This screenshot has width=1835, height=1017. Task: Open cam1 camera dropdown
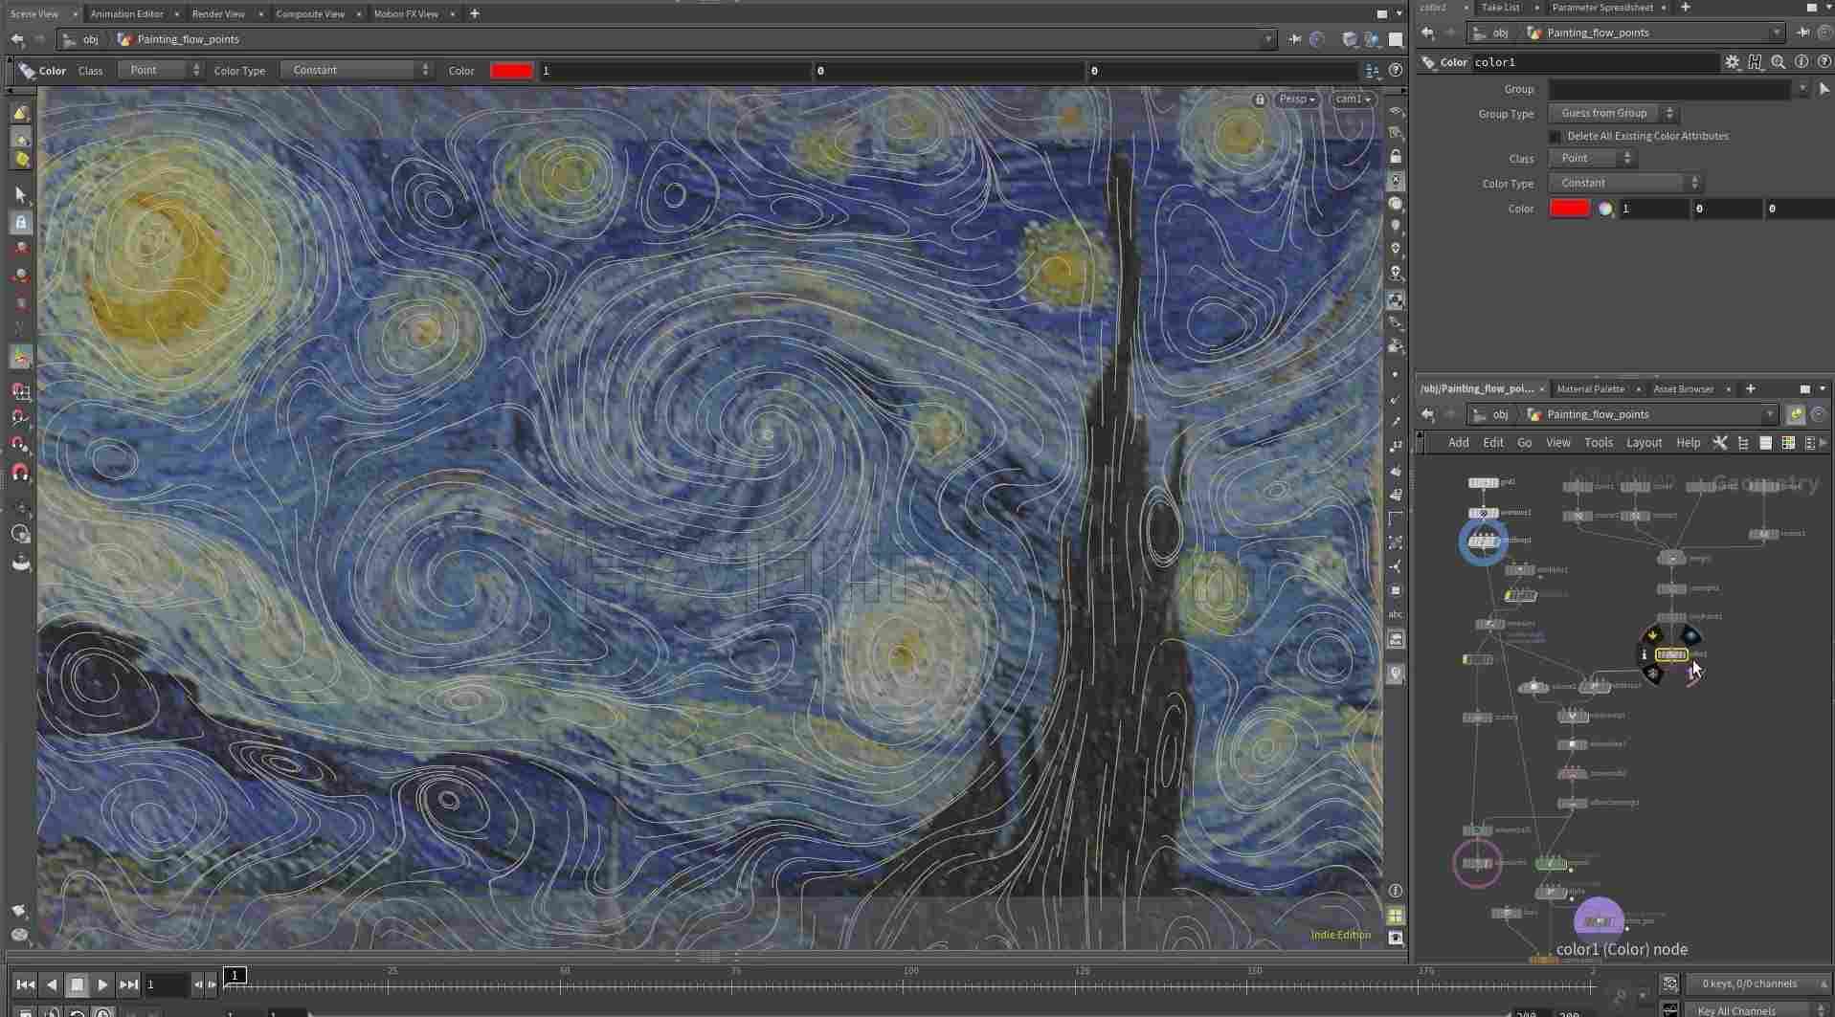tap(1353, 99)
